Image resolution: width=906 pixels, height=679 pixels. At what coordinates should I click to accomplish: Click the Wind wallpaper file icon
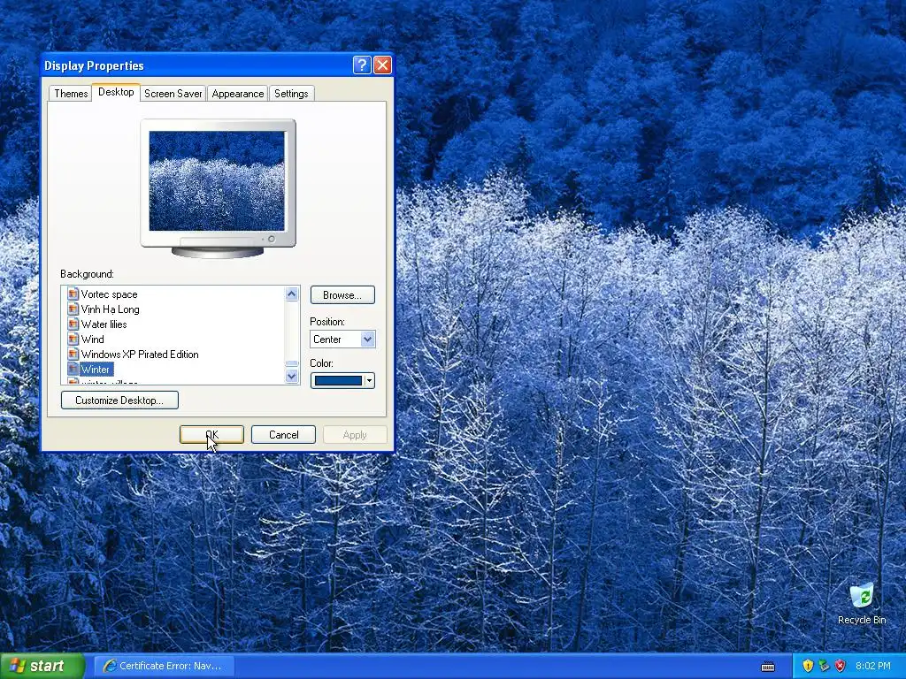[73, 339]
